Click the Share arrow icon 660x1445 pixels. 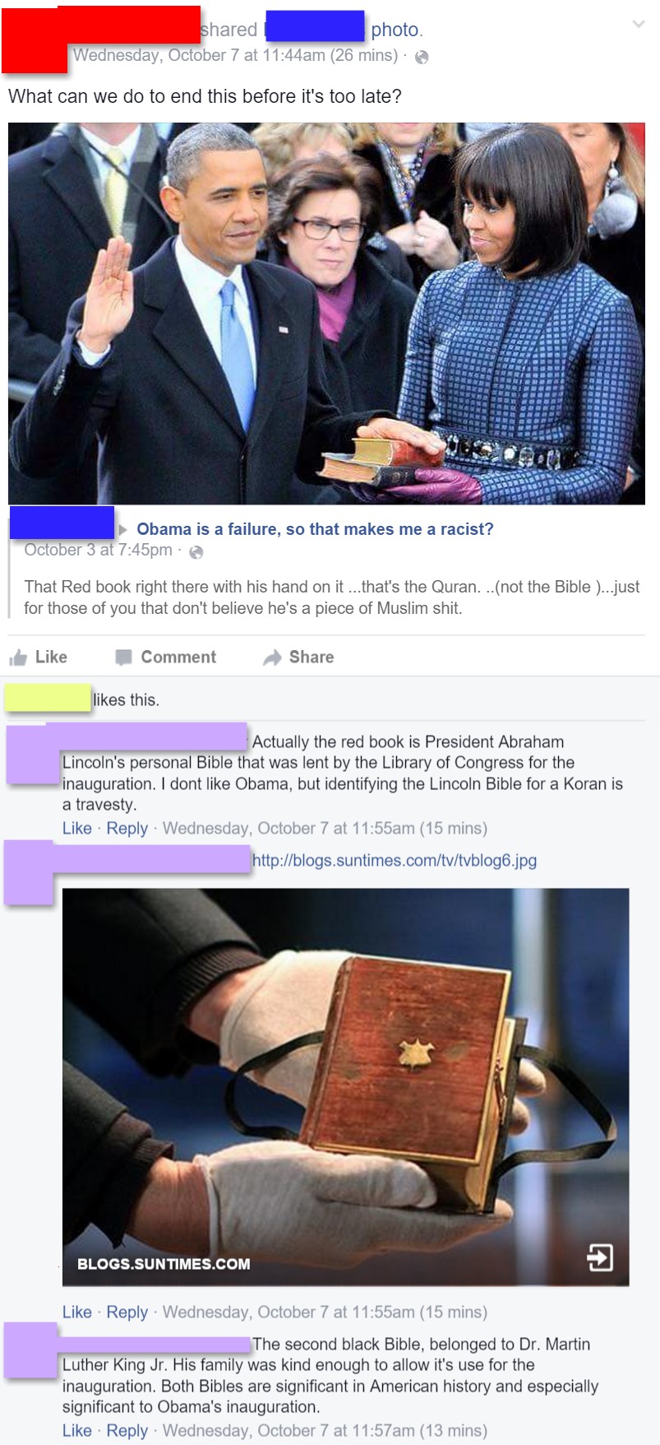[272, 657]
